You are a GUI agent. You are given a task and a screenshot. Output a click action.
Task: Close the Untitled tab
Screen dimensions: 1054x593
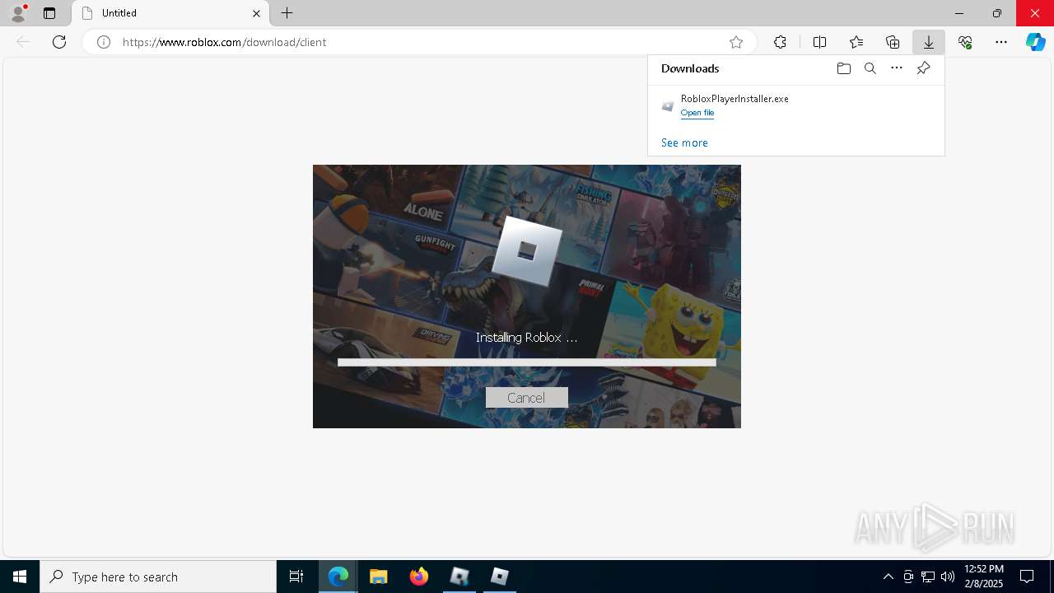point(256,13)
